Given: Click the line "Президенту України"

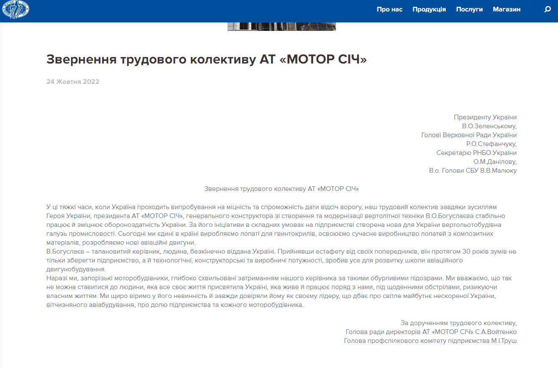Looking at the screenshot, I should [x=485, y=117].
